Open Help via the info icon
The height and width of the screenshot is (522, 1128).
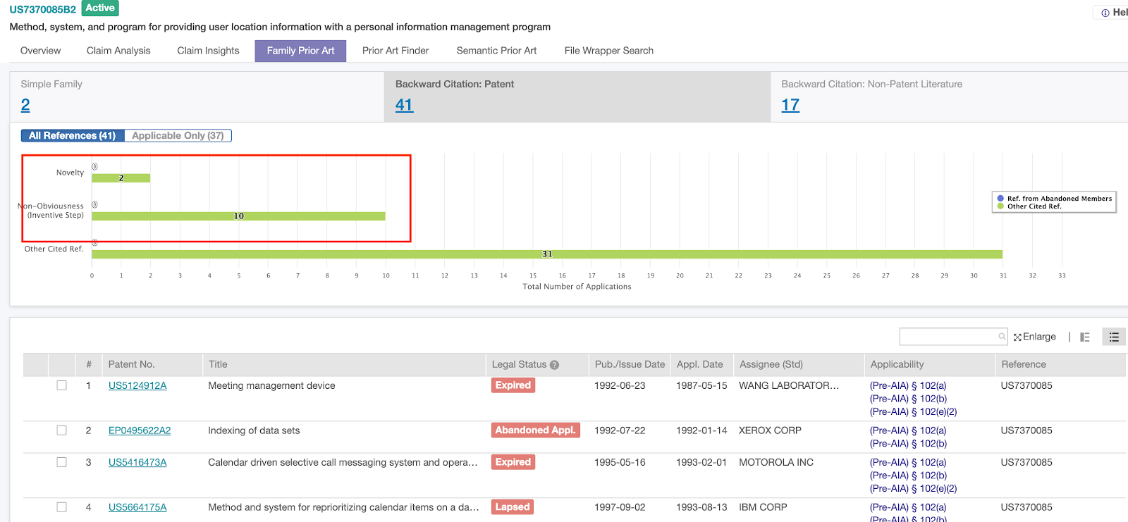[x=1105, y=13]
